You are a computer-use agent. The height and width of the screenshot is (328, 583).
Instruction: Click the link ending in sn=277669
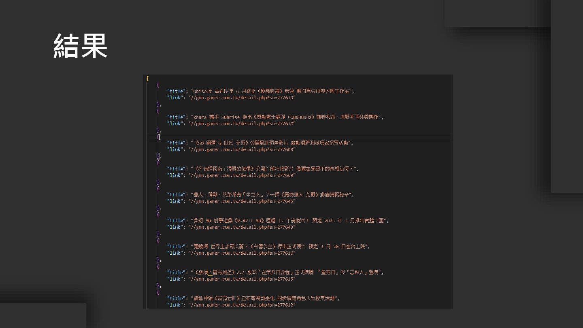tap(231, 175)
